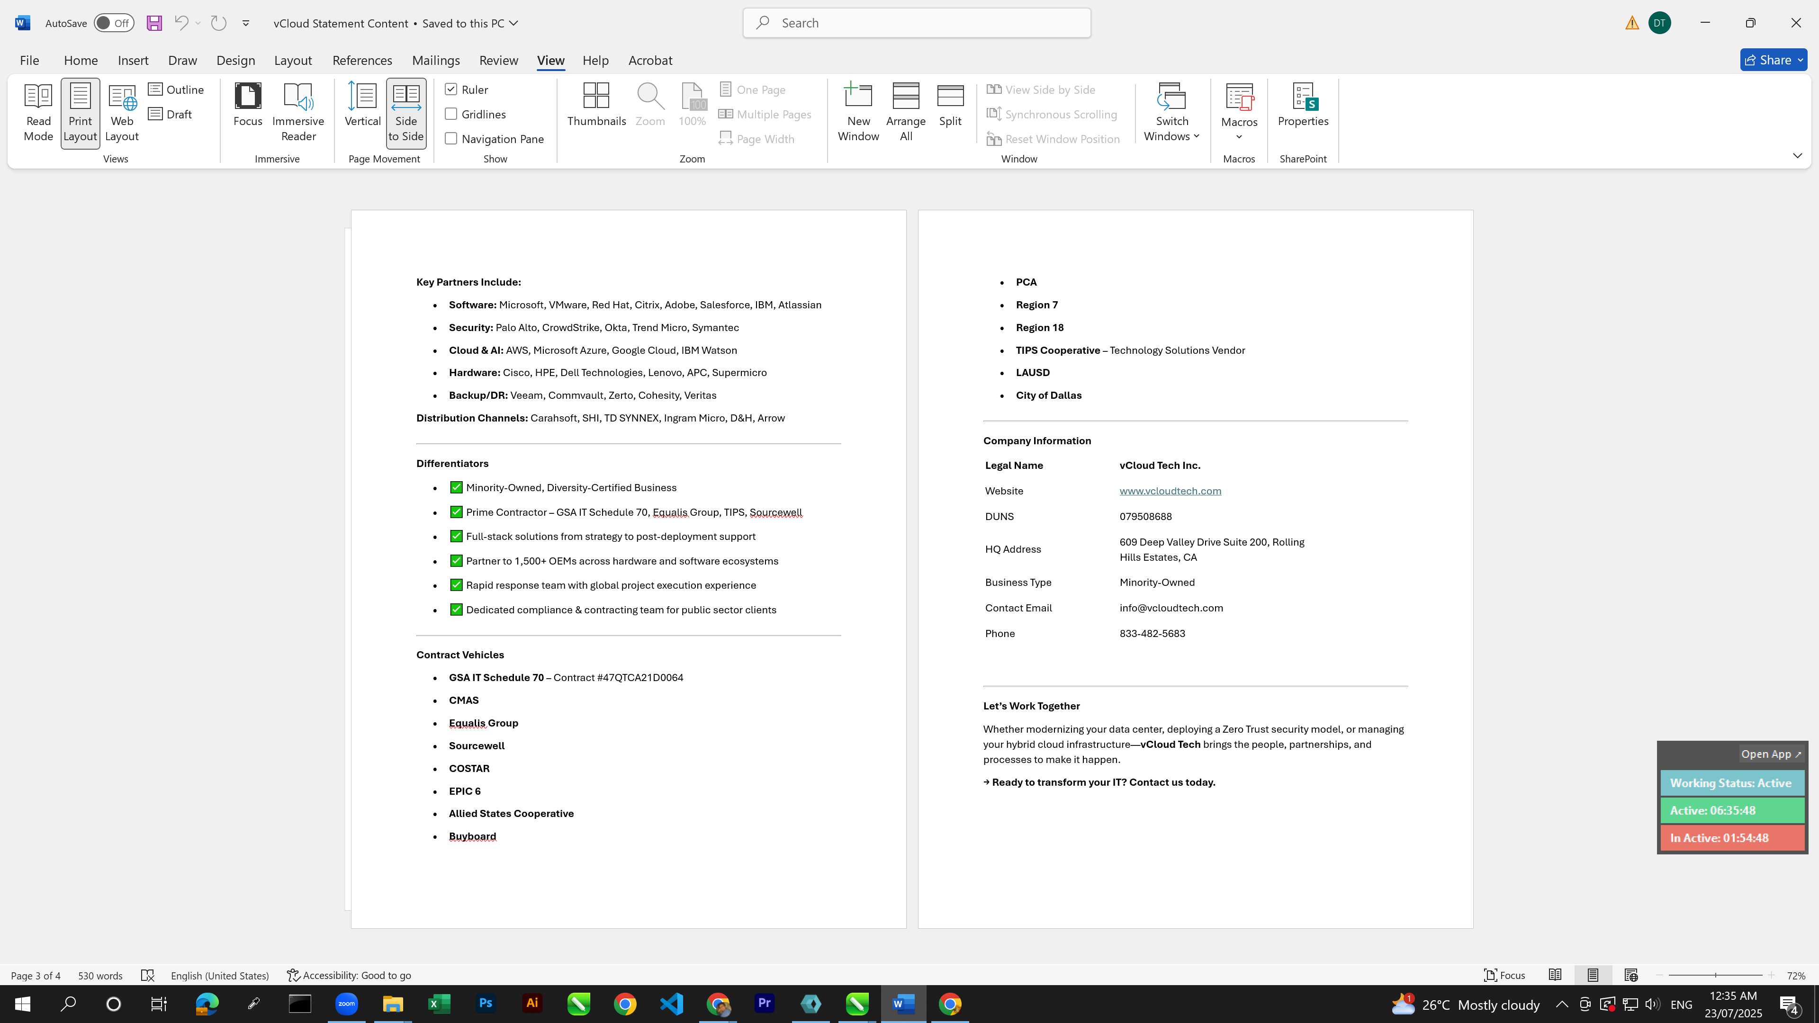Open Zoom app from taskbar

(347, 1004)
